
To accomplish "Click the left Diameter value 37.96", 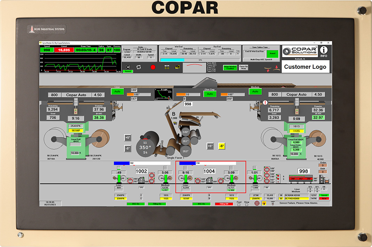I will point(99,110).
